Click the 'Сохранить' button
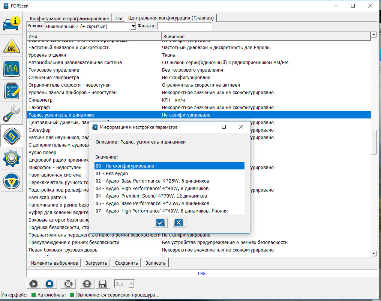Image resolution: width=381 pixels, height=301 pixels. pyautogui.click(x=126, y=263)
